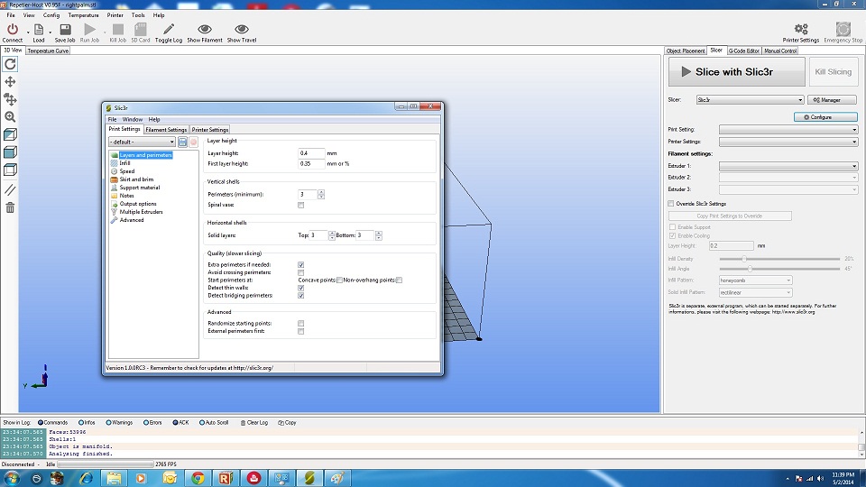The height and width of the screenshot is (487, 866).
Task: Select the rotate view tool
Action: point(10,64)
